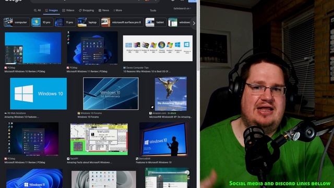Click the 10 pro chip thumbnail image
Viewport: 334px width, 188px height.
pyautogui.click(x=36, y=22)
